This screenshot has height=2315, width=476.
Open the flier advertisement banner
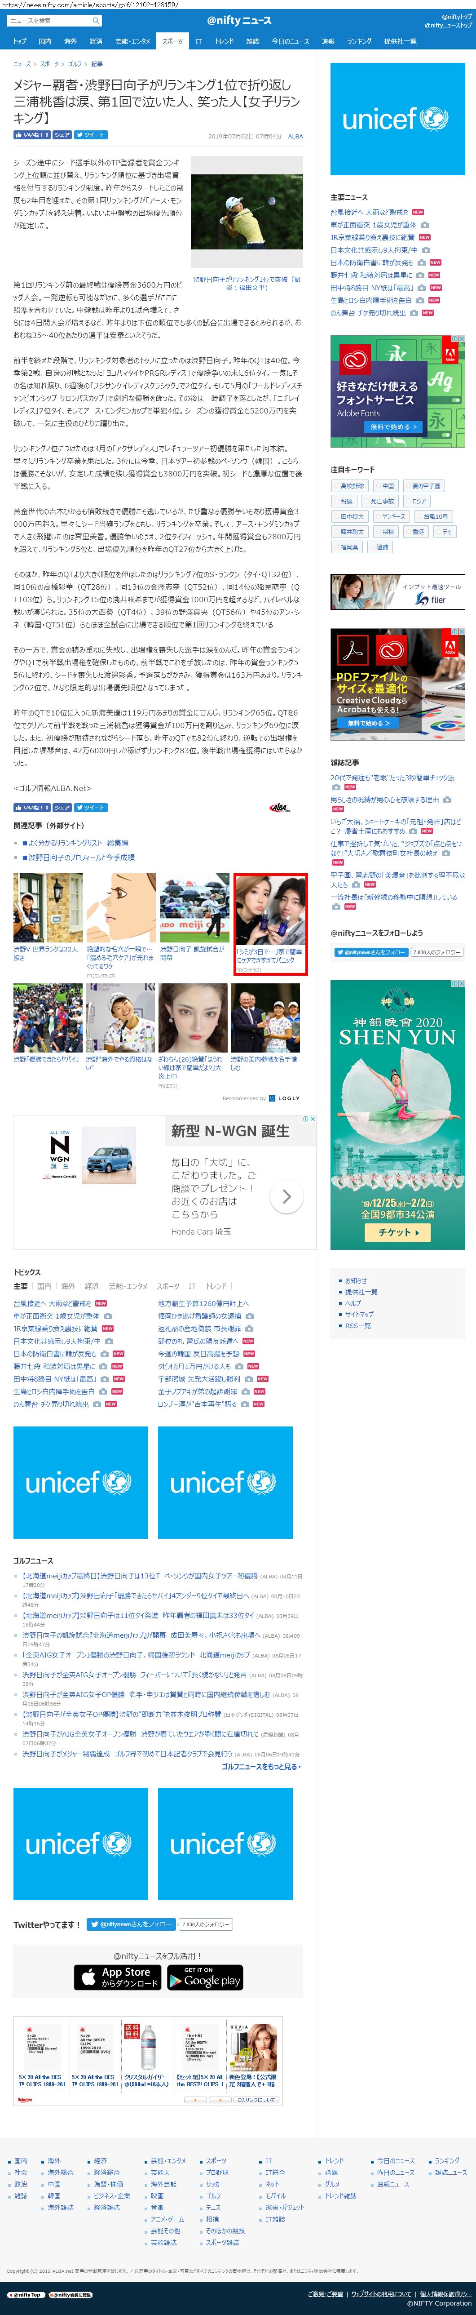coord(398,591)
